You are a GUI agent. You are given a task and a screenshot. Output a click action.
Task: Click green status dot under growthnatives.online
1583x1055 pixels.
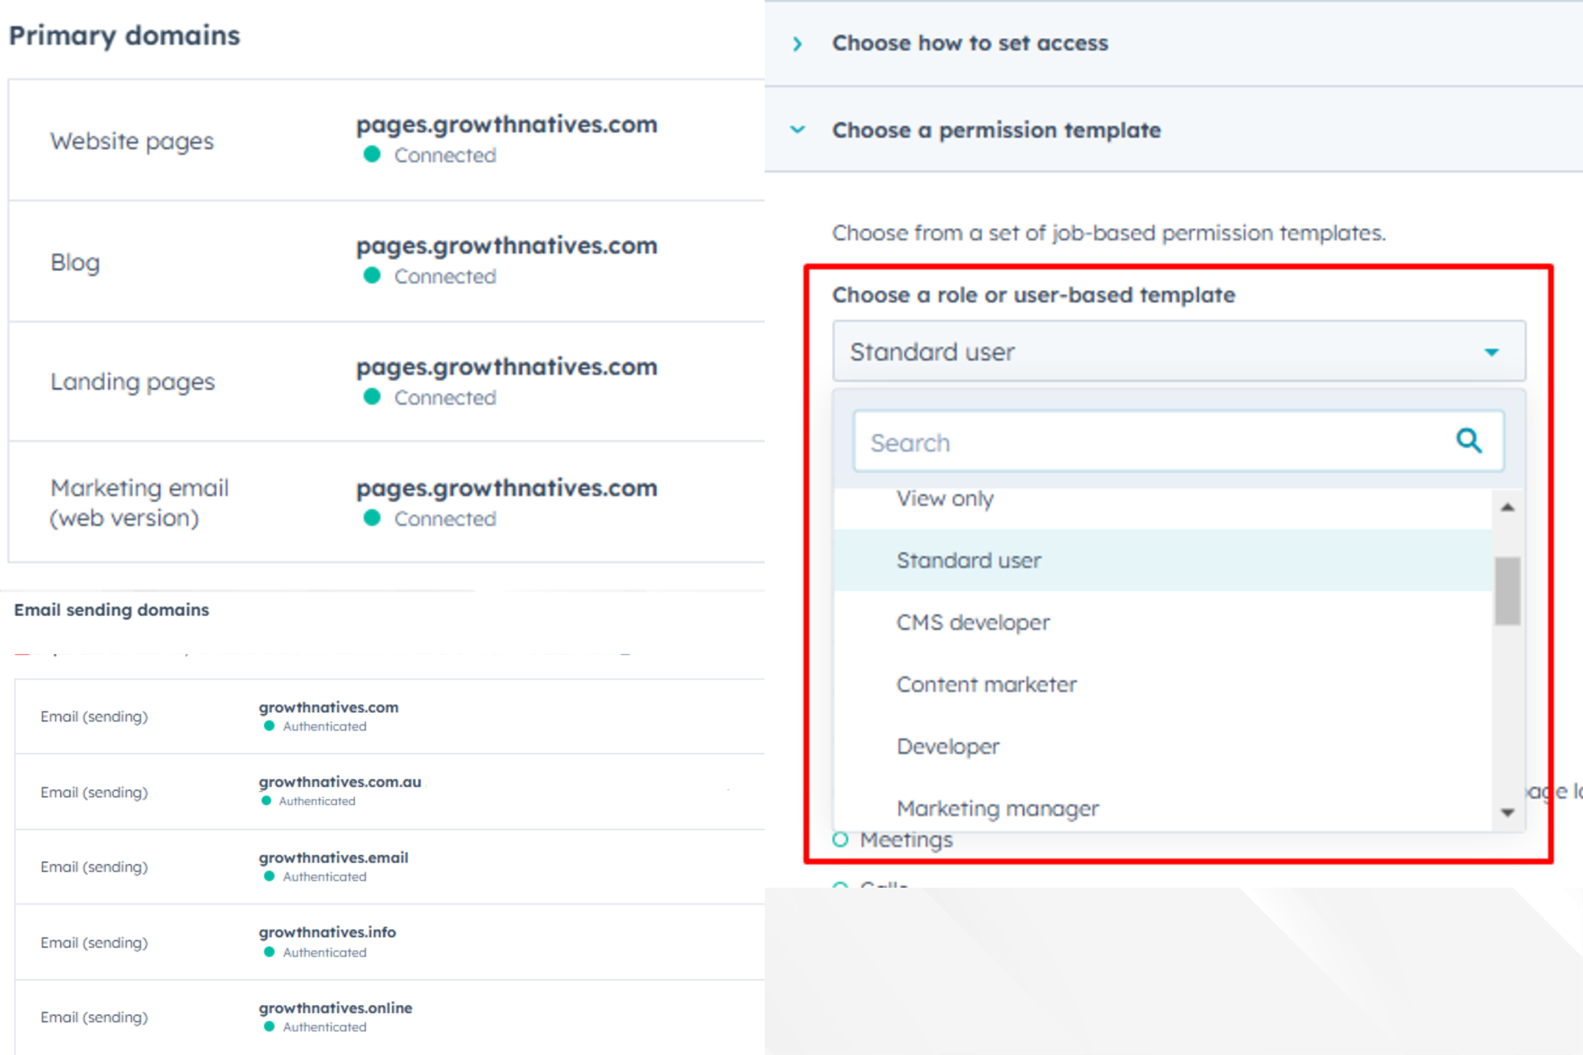click(269, 1027)
